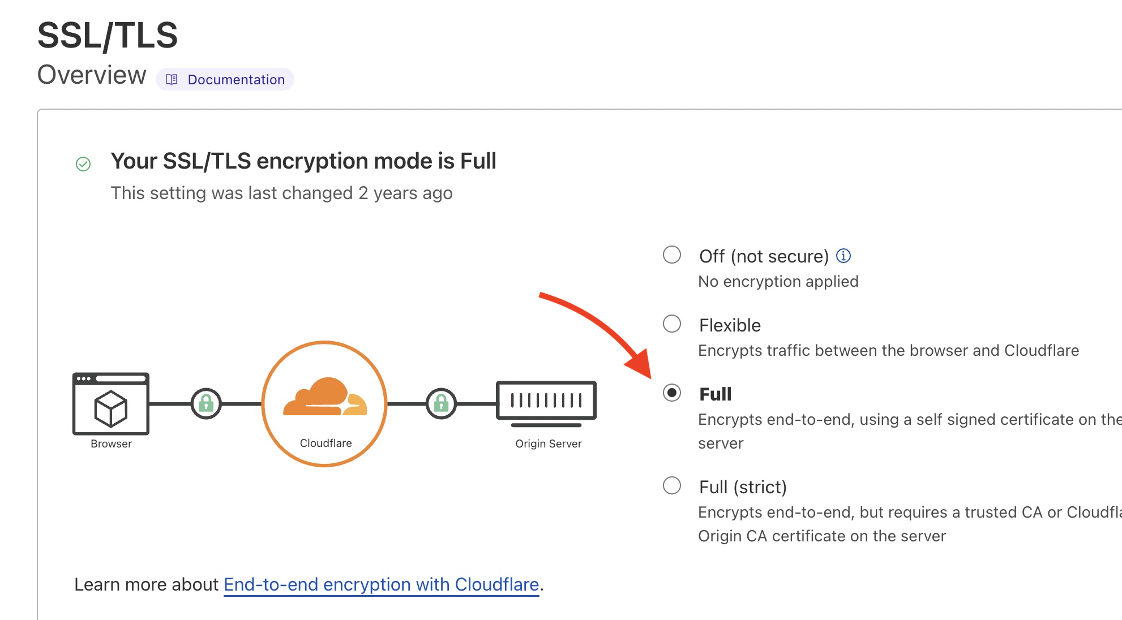Click the lock between Browser and Cloudflare
This screenshot has height=620, width=1122.
(x=206, y=403)
